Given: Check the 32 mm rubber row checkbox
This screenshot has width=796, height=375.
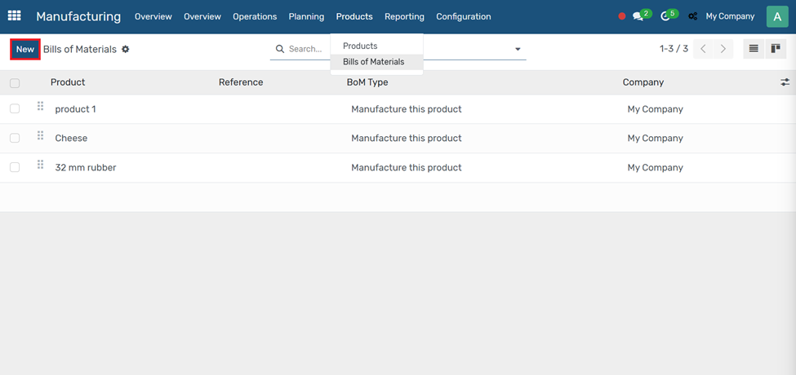Looking at the screenshot, I should click(x=15, y=168).
